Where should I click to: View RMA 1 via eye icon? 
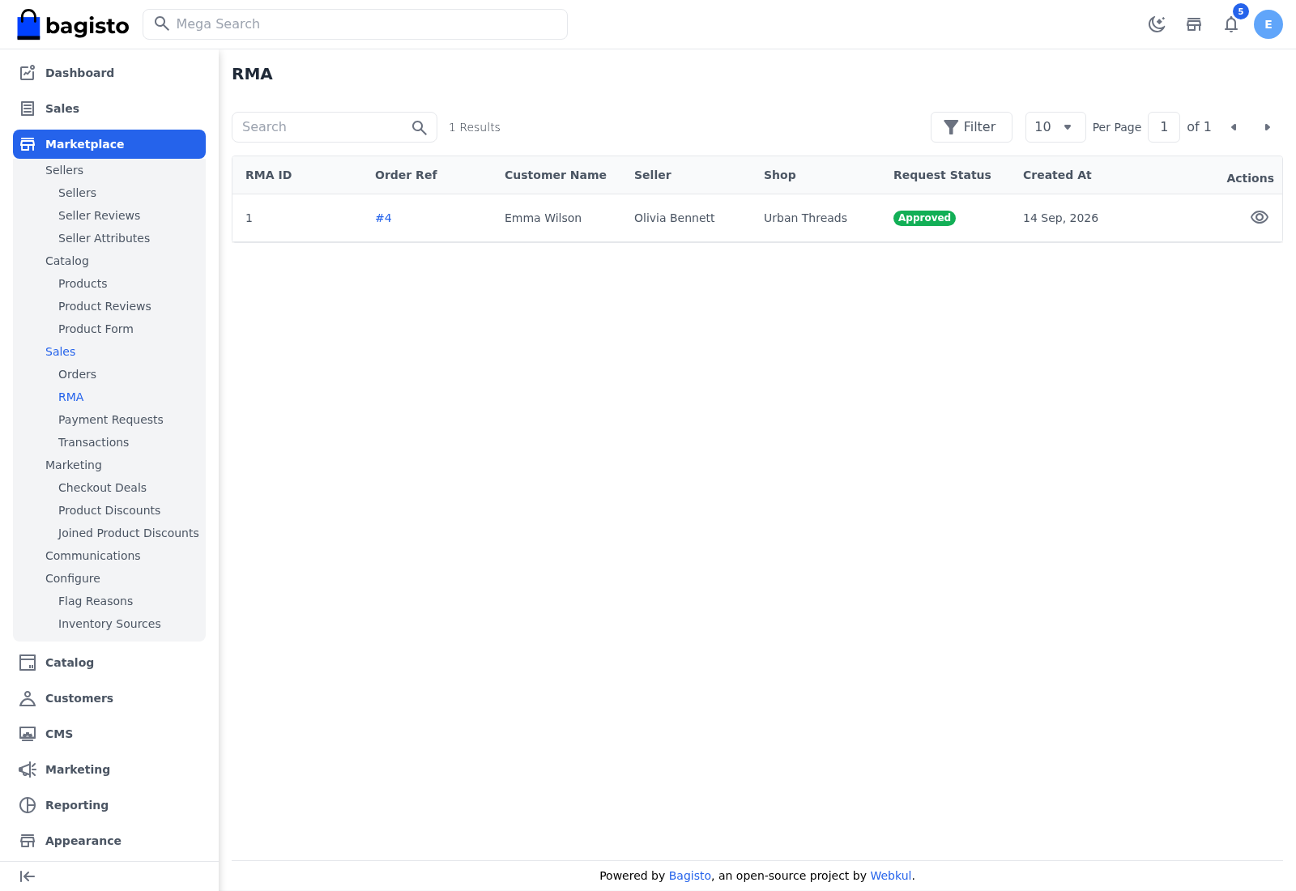(1260, 217)
